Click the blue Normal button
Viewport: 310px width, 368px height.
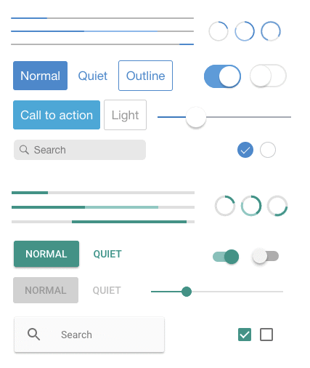tap(40, 76)
